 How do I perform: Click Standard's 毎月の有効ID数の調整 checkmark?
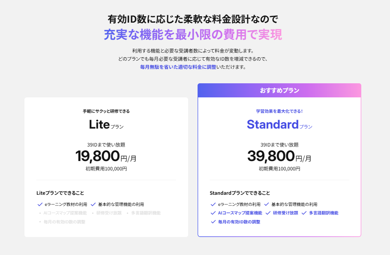pyautogui.click(x=213, y=222)
